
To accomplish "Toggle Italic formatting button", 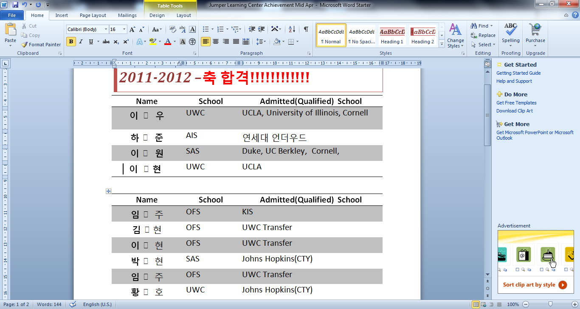I will point(81,42).
